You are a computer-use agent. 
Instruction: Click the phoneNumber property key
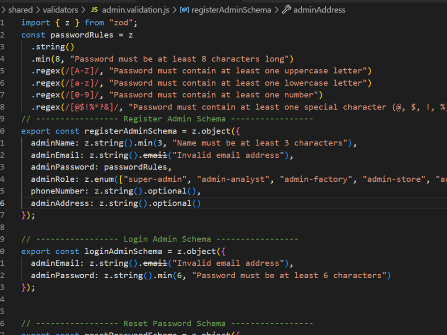point(58,191)
